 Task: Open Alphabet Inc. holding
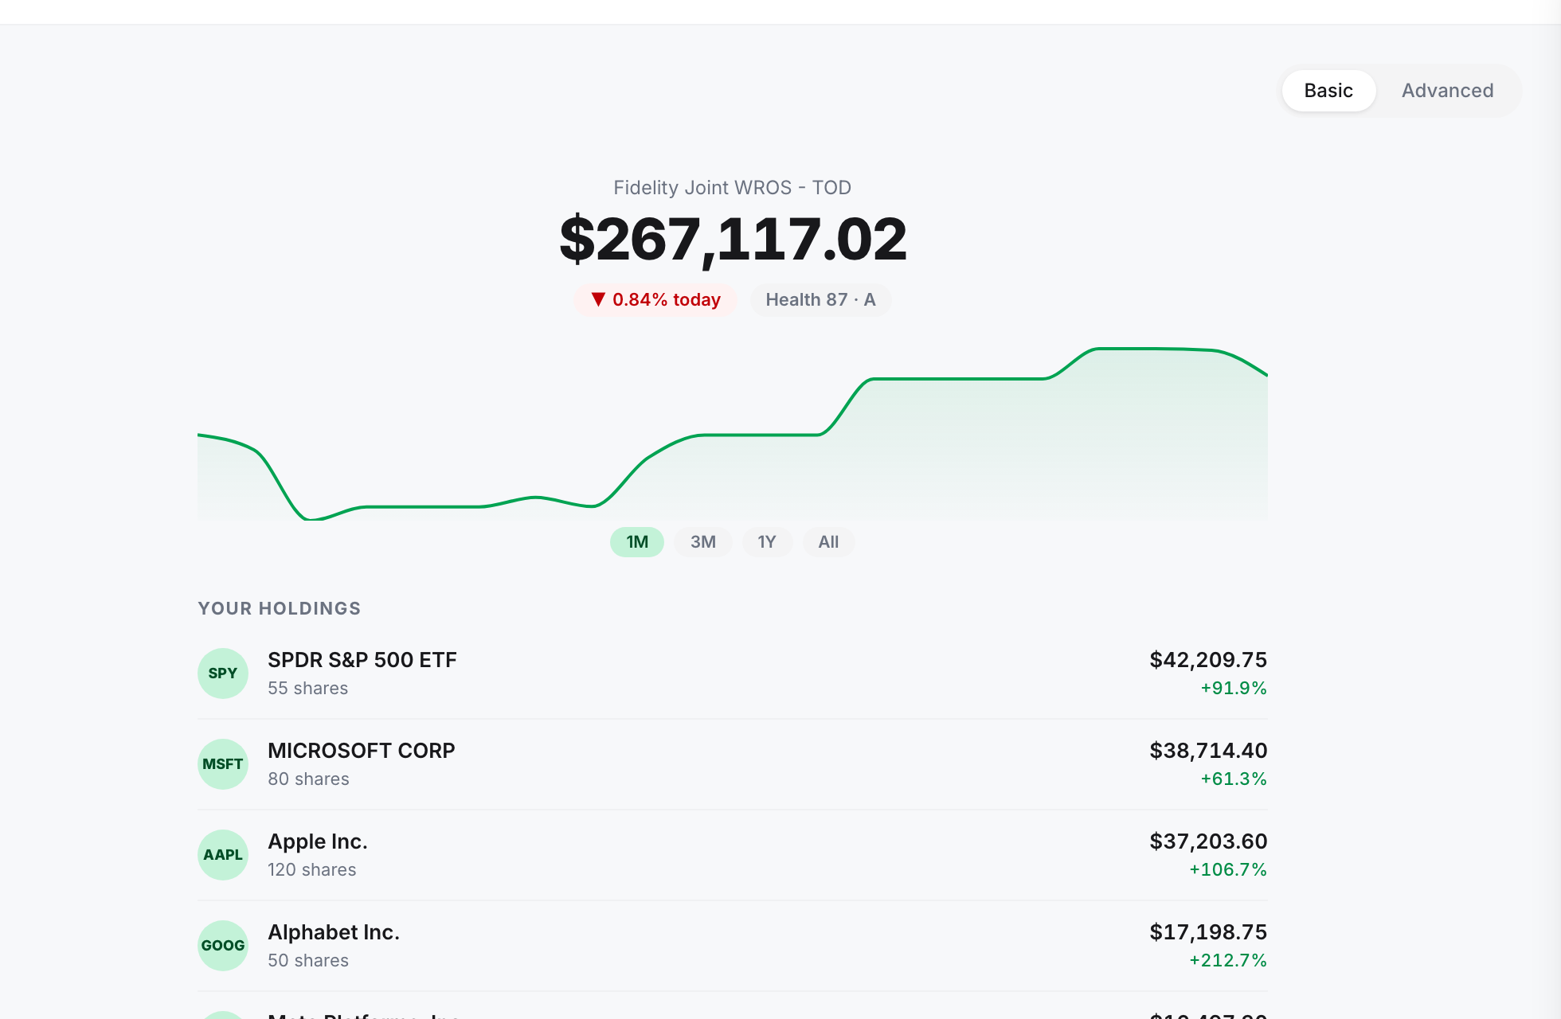click(733, 946)
